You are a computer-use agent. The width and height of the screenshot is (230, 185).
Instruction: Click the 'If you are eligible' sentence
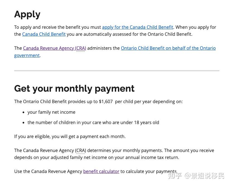pyautogui.click(x=70, y=136)
